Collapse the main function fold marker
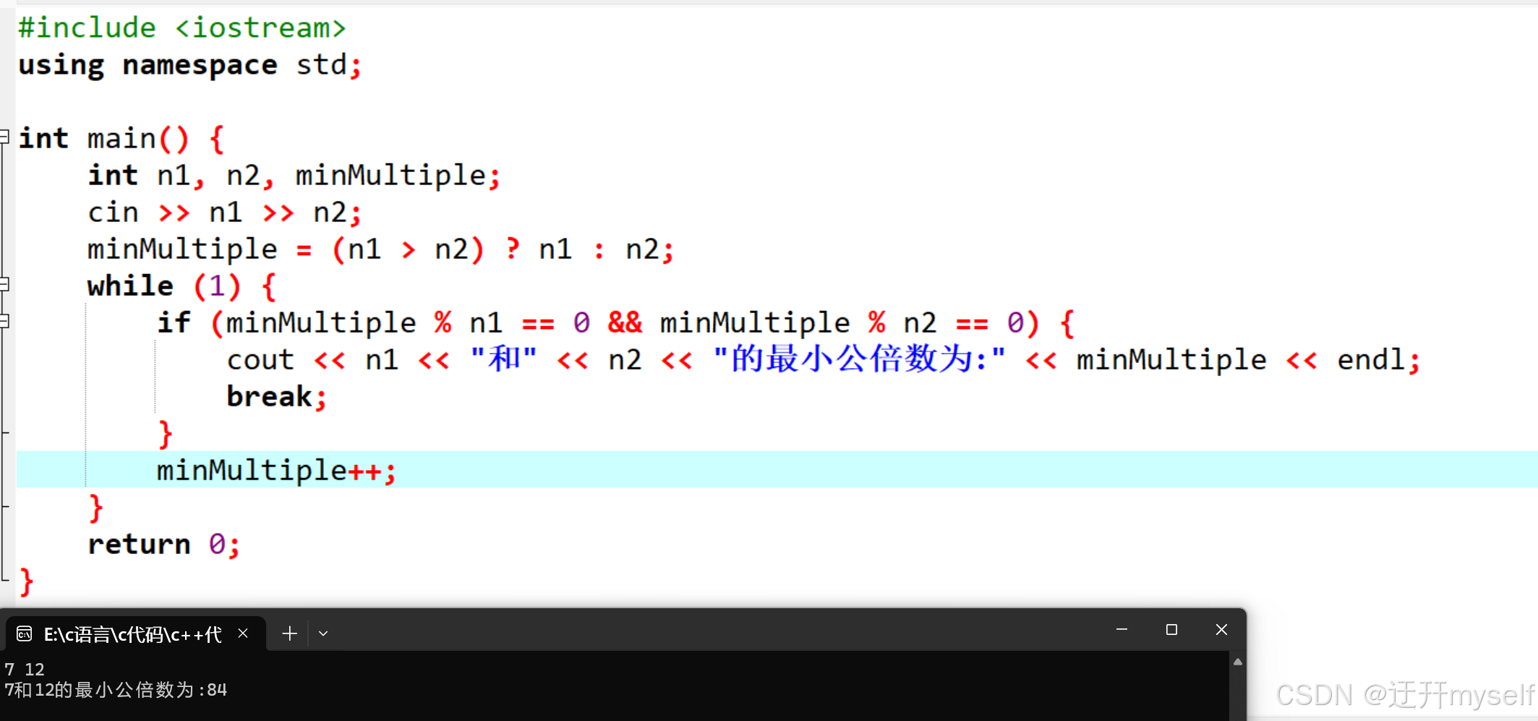 pos(4,137)
